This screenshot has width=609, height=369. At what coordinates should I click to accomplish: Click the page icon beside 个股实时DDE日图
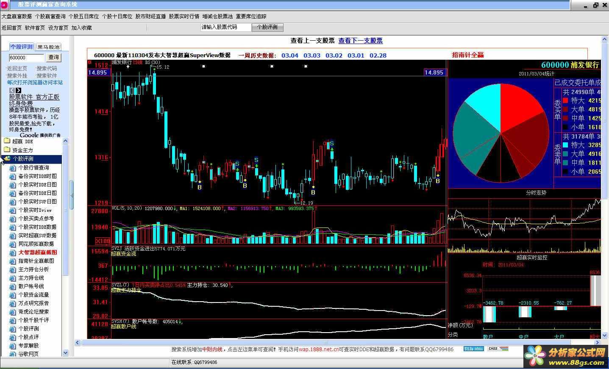13,185
